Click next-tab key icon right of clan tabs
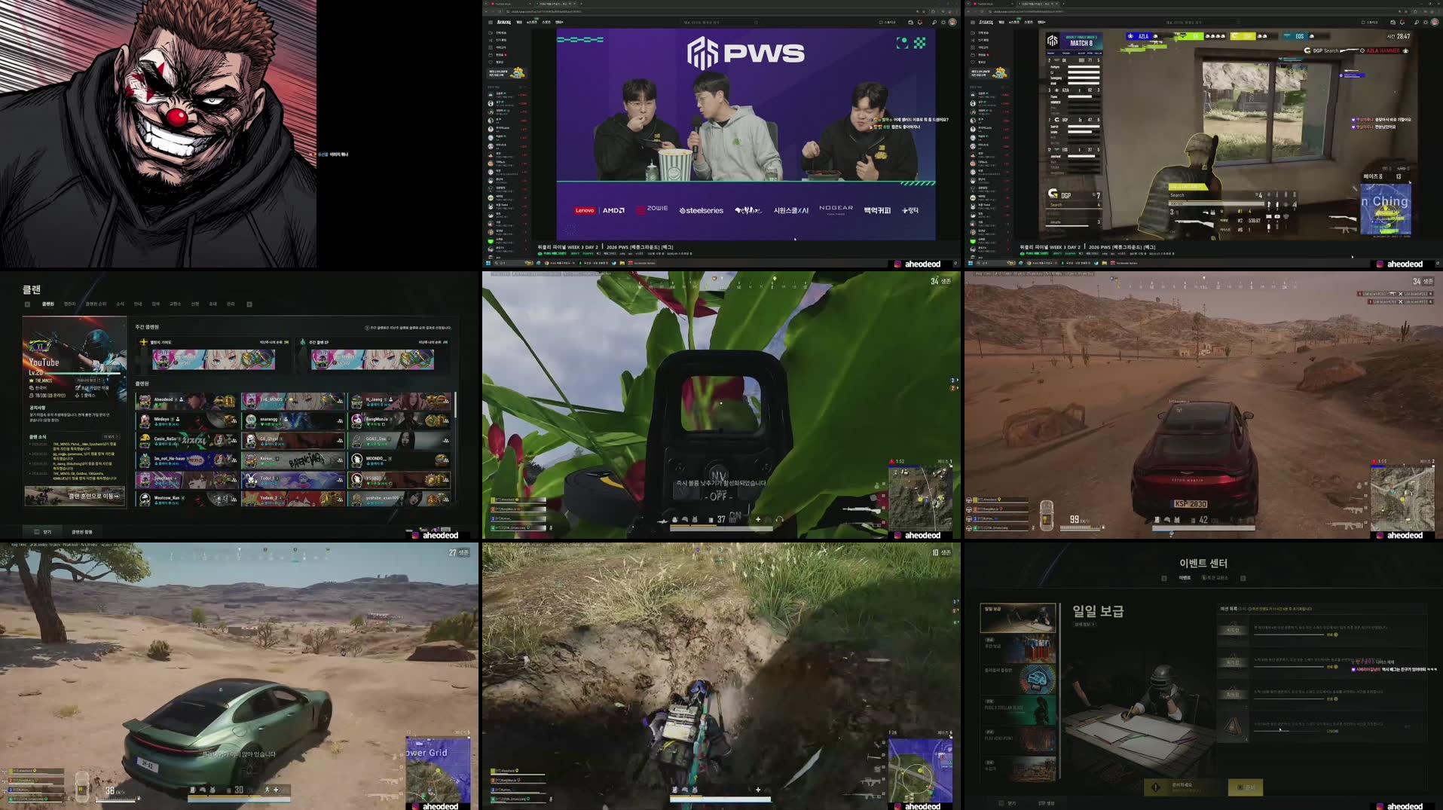1443x810 pixels. 249,304
